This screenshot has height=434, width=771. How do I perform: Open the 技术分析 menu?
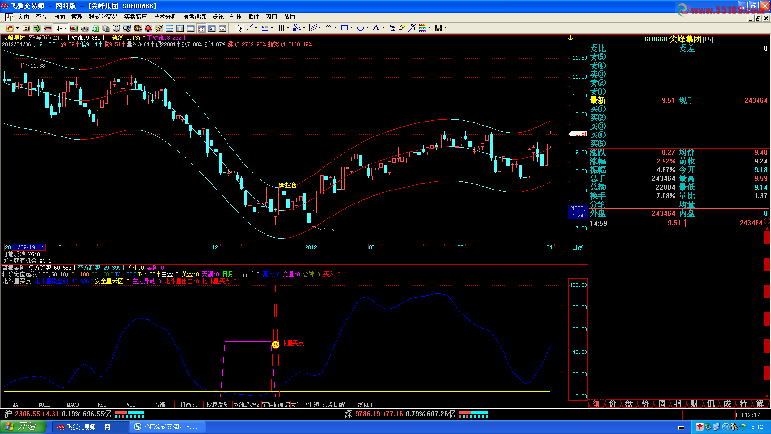(165, 17)
